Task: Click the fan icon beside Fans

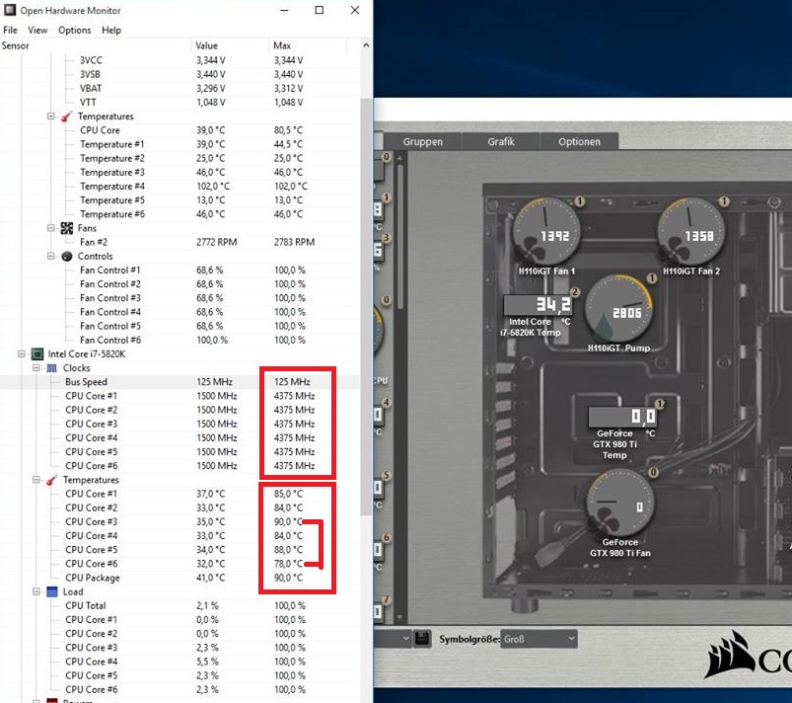Action: pyautogui.click(x=67, y=228)
